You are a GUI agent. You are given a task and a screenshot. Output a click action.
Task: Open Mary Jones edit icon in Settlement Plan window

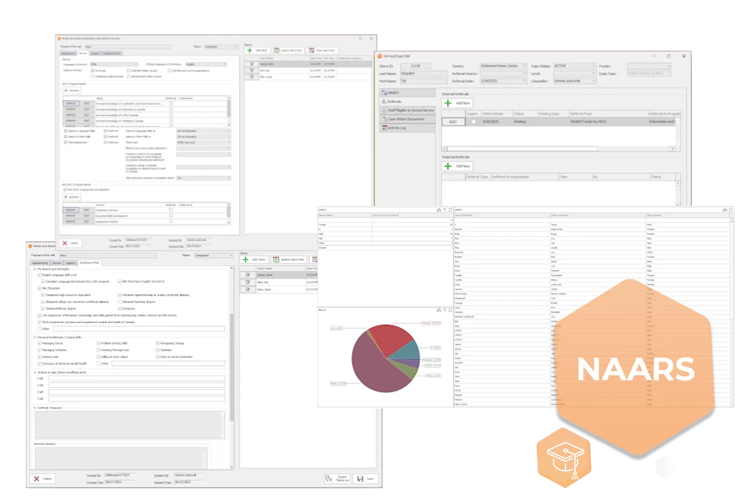click(248, 290)
